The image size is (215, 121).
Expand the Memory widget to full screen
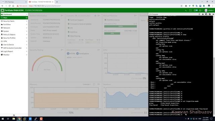[x=94, y=84]
